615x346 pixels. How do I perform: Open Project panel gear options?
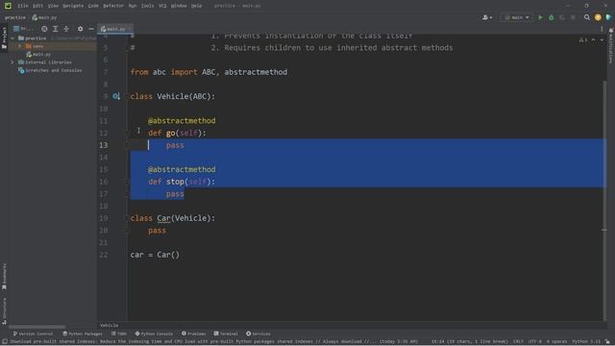pyautogui.click(x=80, y=29)
